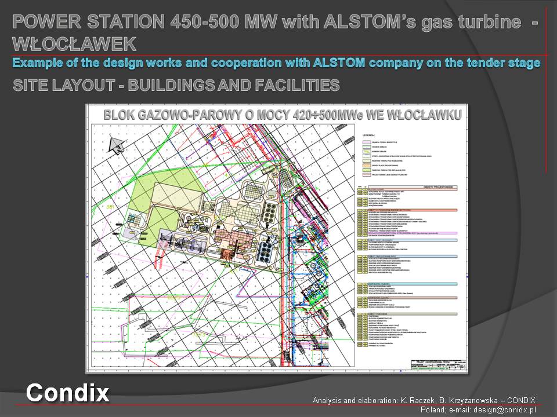Pick the orange legend swatch
This screenshot has height=417, width=557.
[x=366, y=166]
